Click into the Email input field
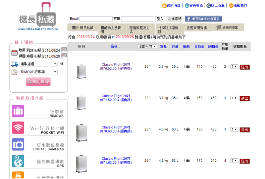This screenshot has height=179, width=265. point(96,19)
